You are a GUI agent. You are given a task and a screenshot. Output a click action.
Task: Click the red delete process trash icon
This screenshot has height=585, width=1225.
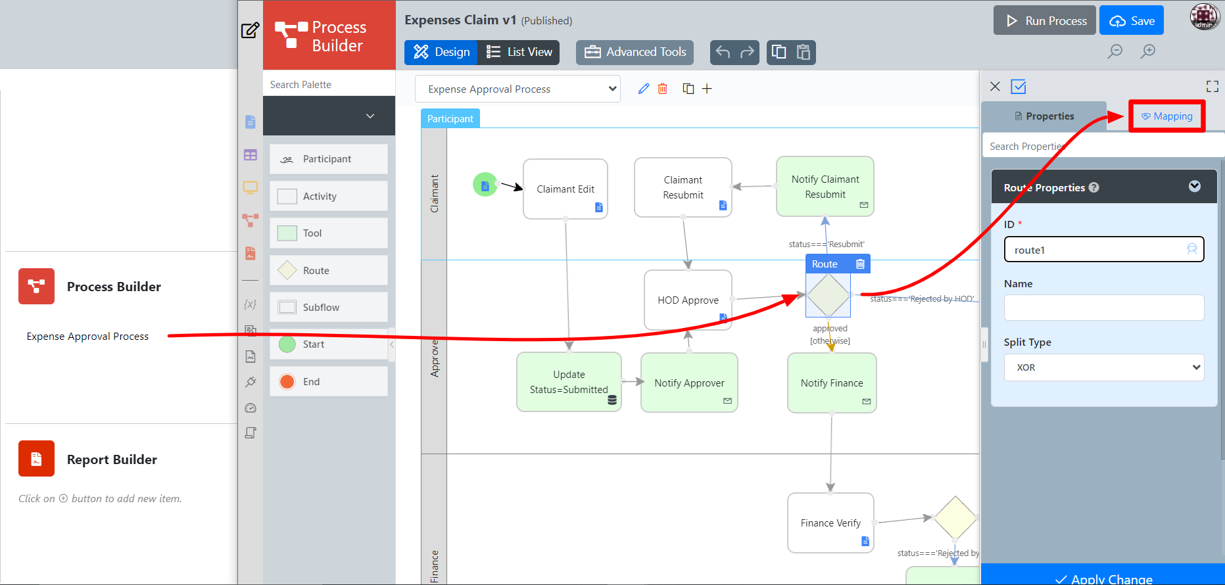[663, 89]
